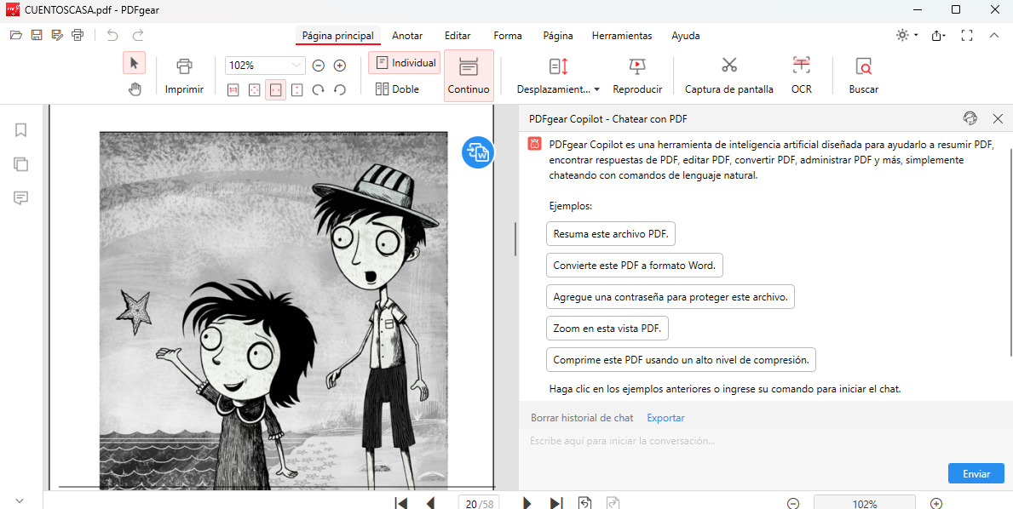
Task: Switch to the Anotar tab
Action: (x=407, y=36)
